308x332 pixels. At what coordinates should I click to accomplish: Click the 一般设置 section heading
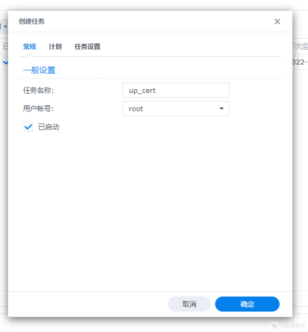click(39, 70)
